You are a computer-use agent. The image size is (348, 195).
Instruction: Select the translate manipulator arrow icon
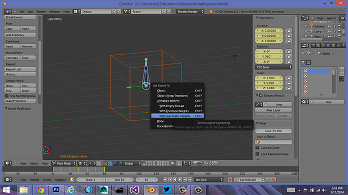coord(110,164)
